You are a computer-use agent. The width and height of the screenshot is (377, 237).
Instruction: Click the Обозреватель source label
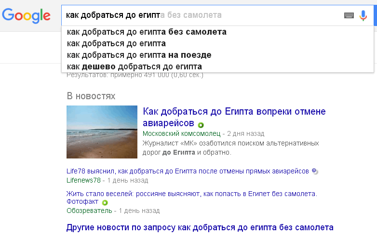click(x=89, y=211)
